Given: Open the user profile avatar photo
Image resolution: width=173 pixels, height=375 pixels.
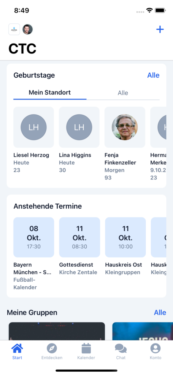Looking at the screenshot, I should click(x=27, y=29).
